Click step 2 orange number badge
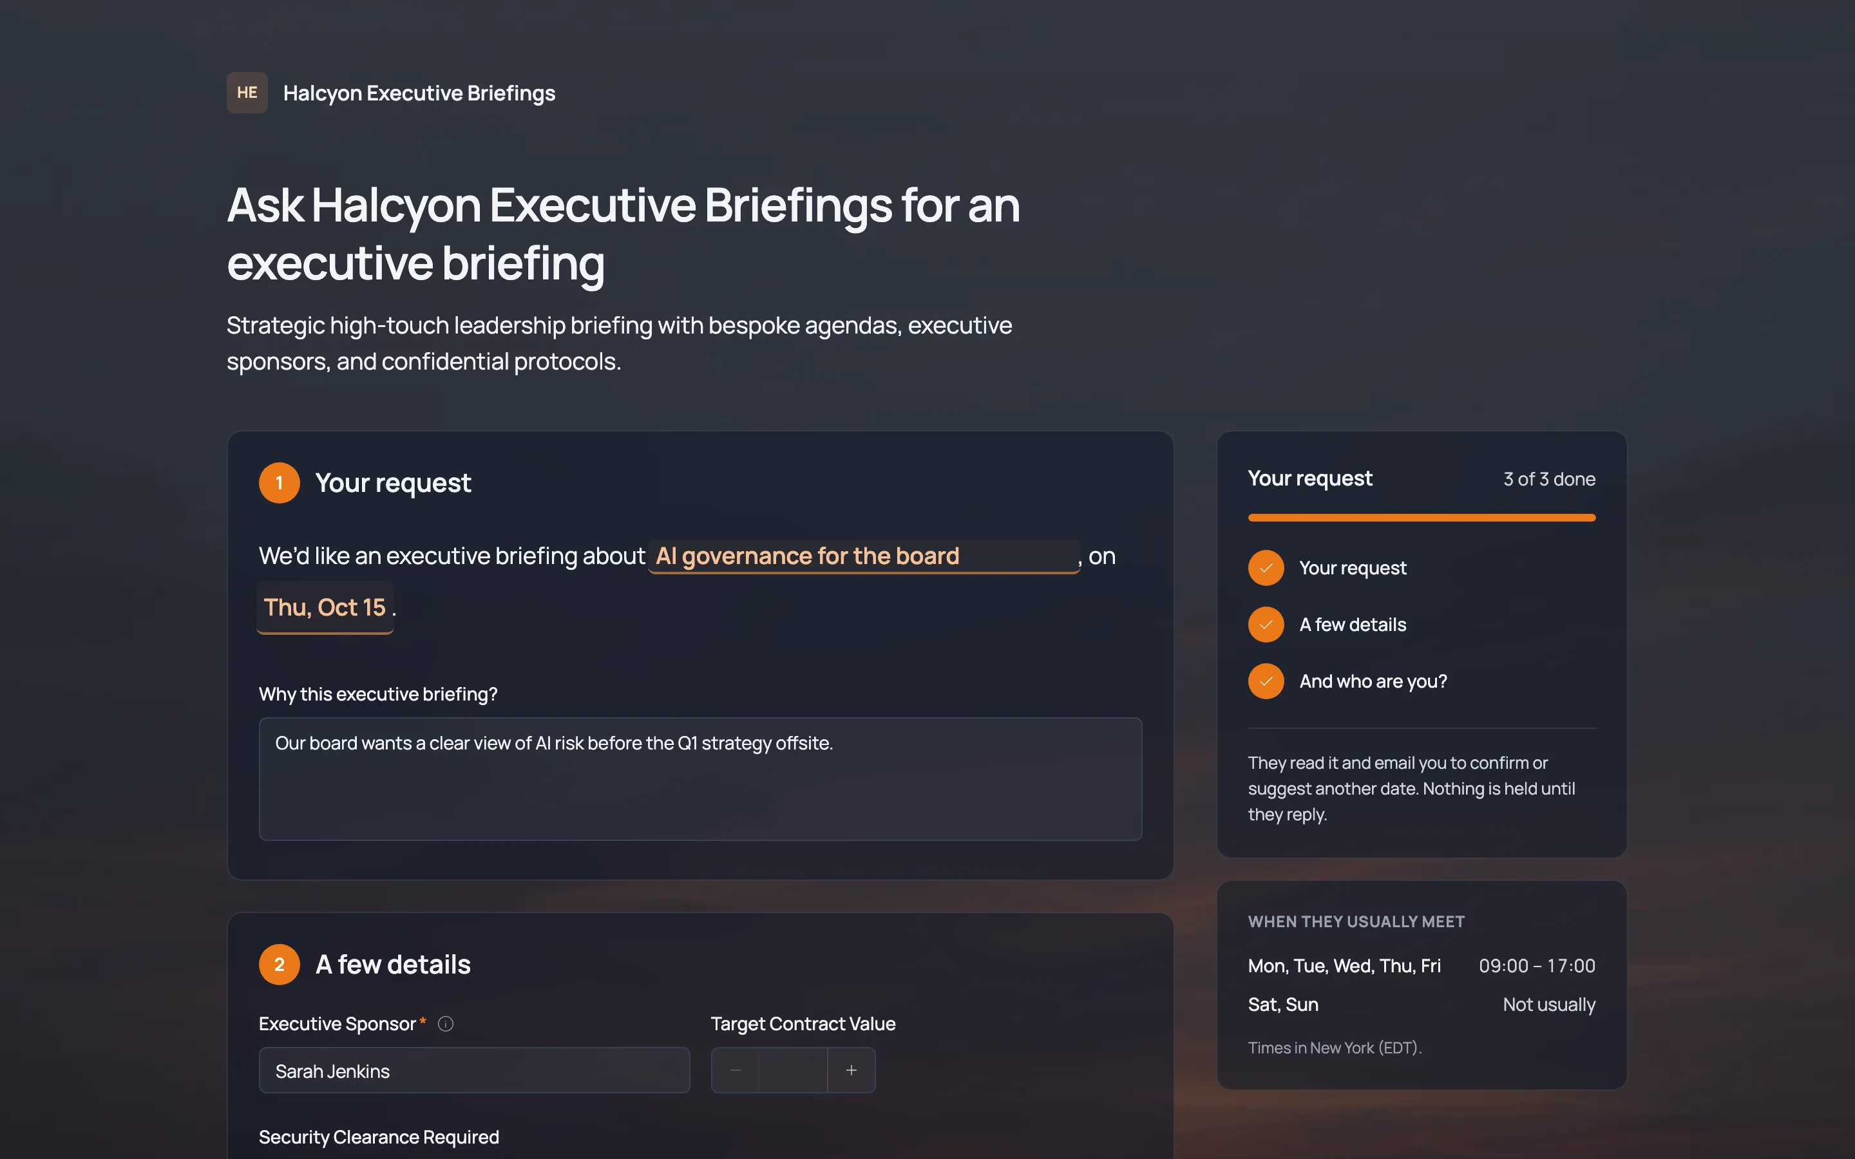The height and width of the screenshot is (1159, 1855). (x=279, y=965)
